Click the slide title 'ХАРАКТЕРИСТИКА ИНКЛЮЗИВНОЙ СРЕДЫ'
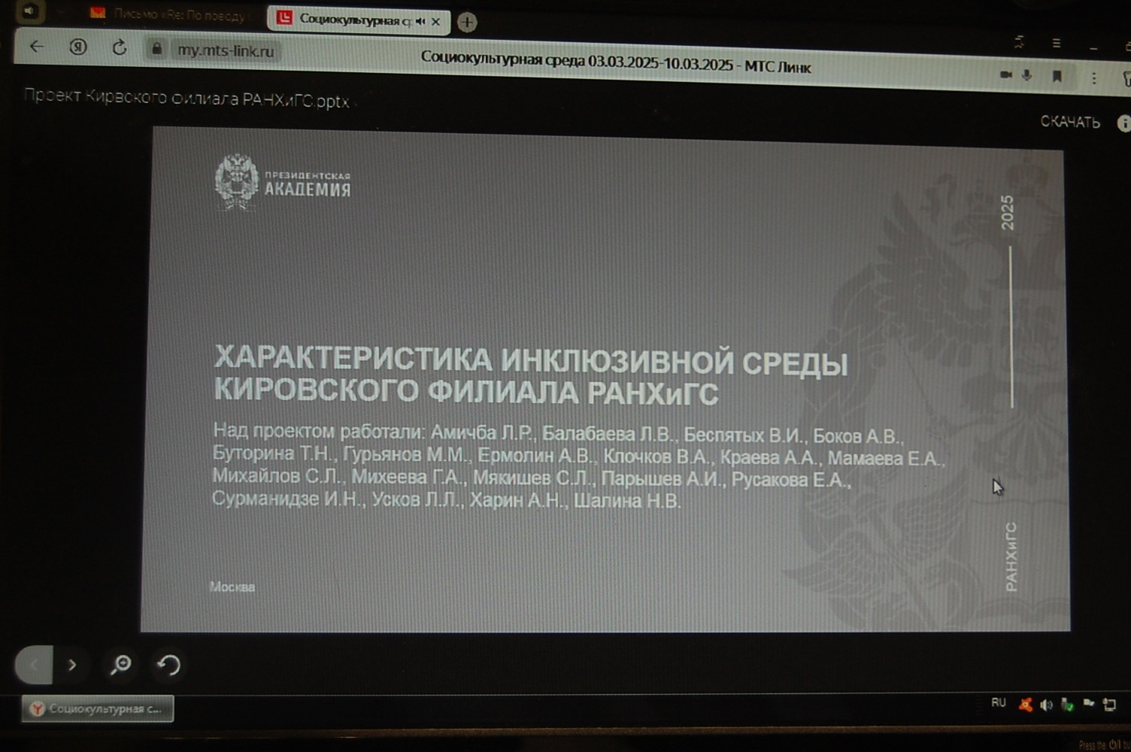1131x752 pixels. [x=531, y=361]
